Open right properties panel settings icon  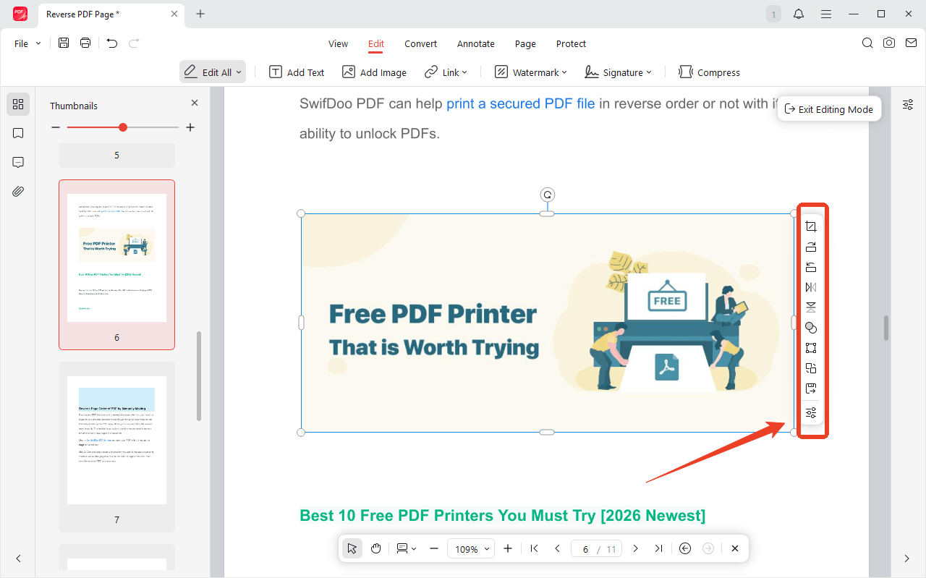click(908, 105)
